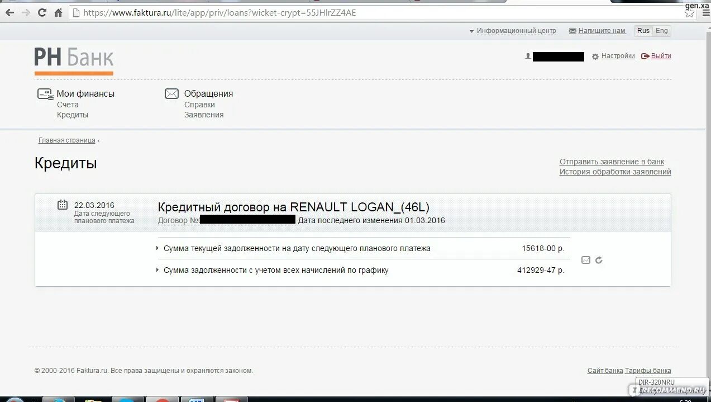
Task: Click the refresh icon beside the loan amounts
Action: tap(599, 260)
